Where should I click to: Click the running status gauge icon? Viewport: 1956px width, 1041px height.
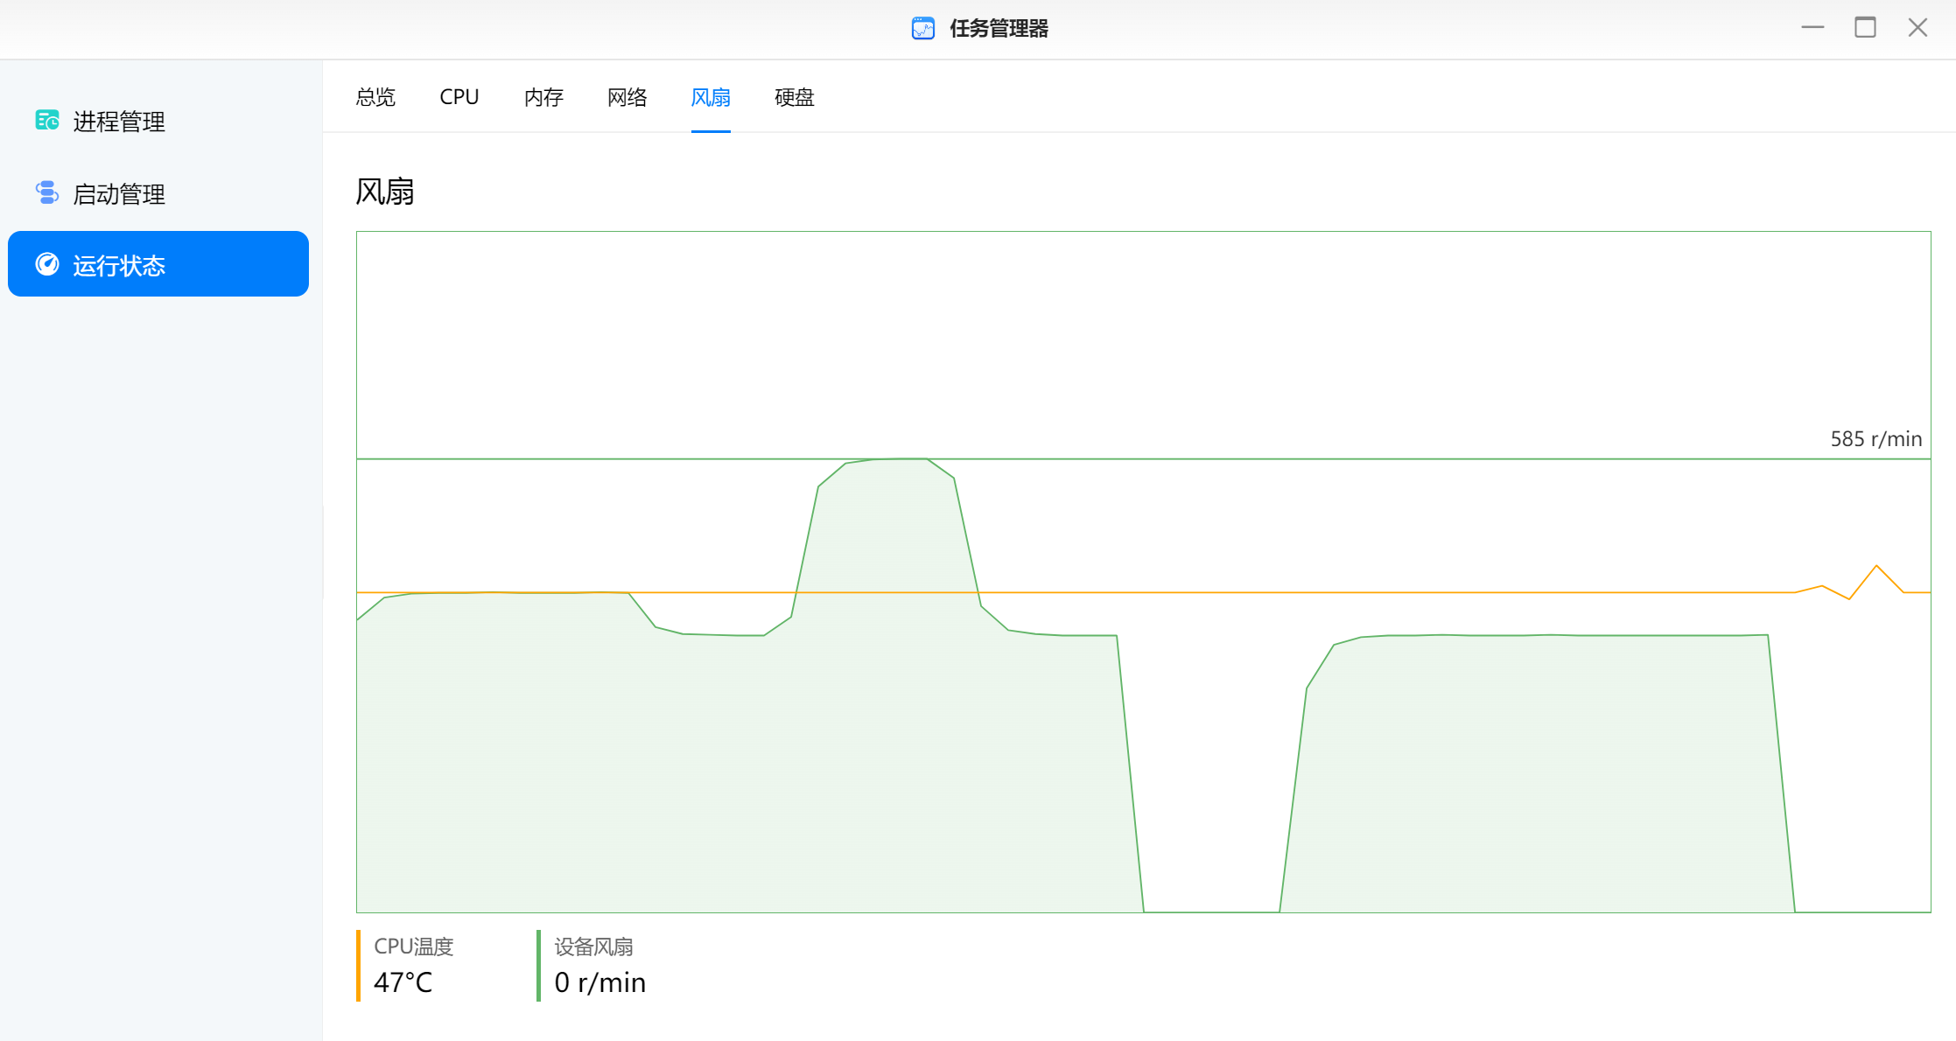[x=47, y=264]
